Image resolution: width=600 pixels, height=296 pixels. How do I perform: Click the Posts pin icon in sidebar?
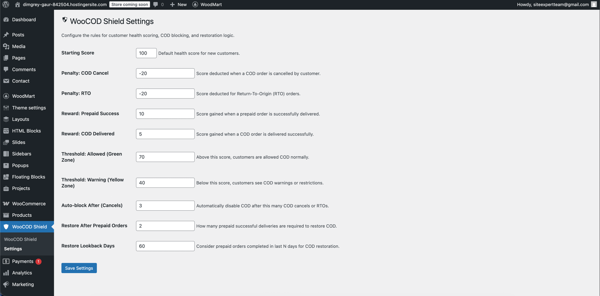6,35
